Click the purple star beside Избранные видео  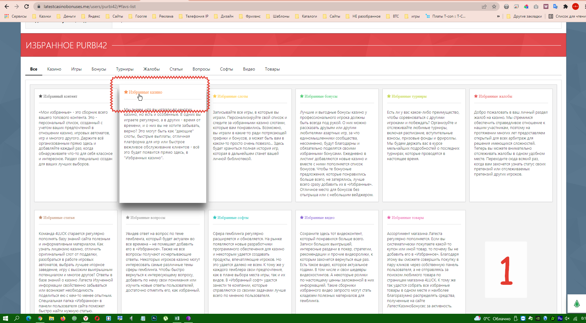302,218
